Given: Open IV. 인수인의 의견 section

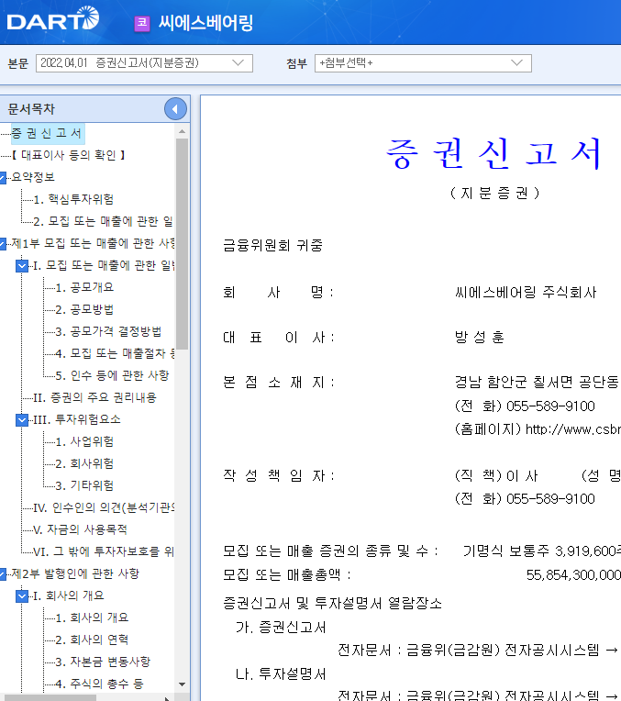Looking at the screenshot, I should 105,507.
